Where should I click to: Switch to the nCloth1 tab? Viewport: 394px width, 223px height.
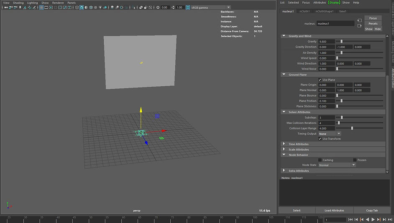(x=304, y=11)
